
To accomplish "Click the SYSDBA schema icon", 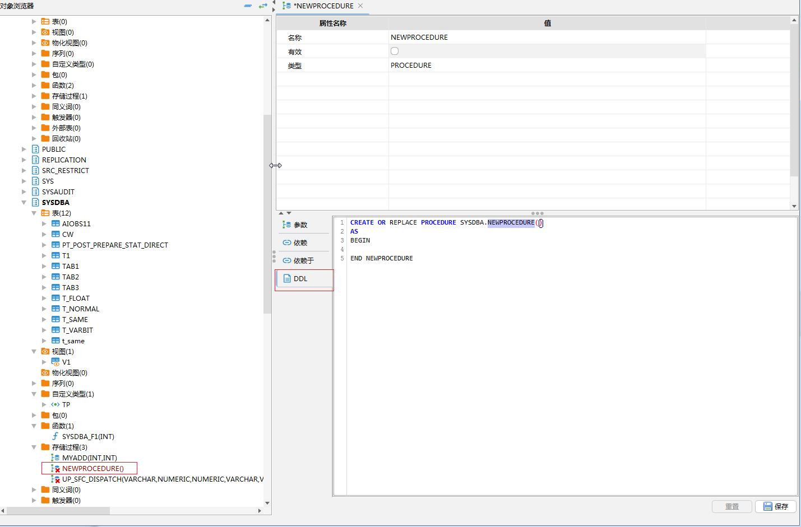I will (x=35, y=202).
